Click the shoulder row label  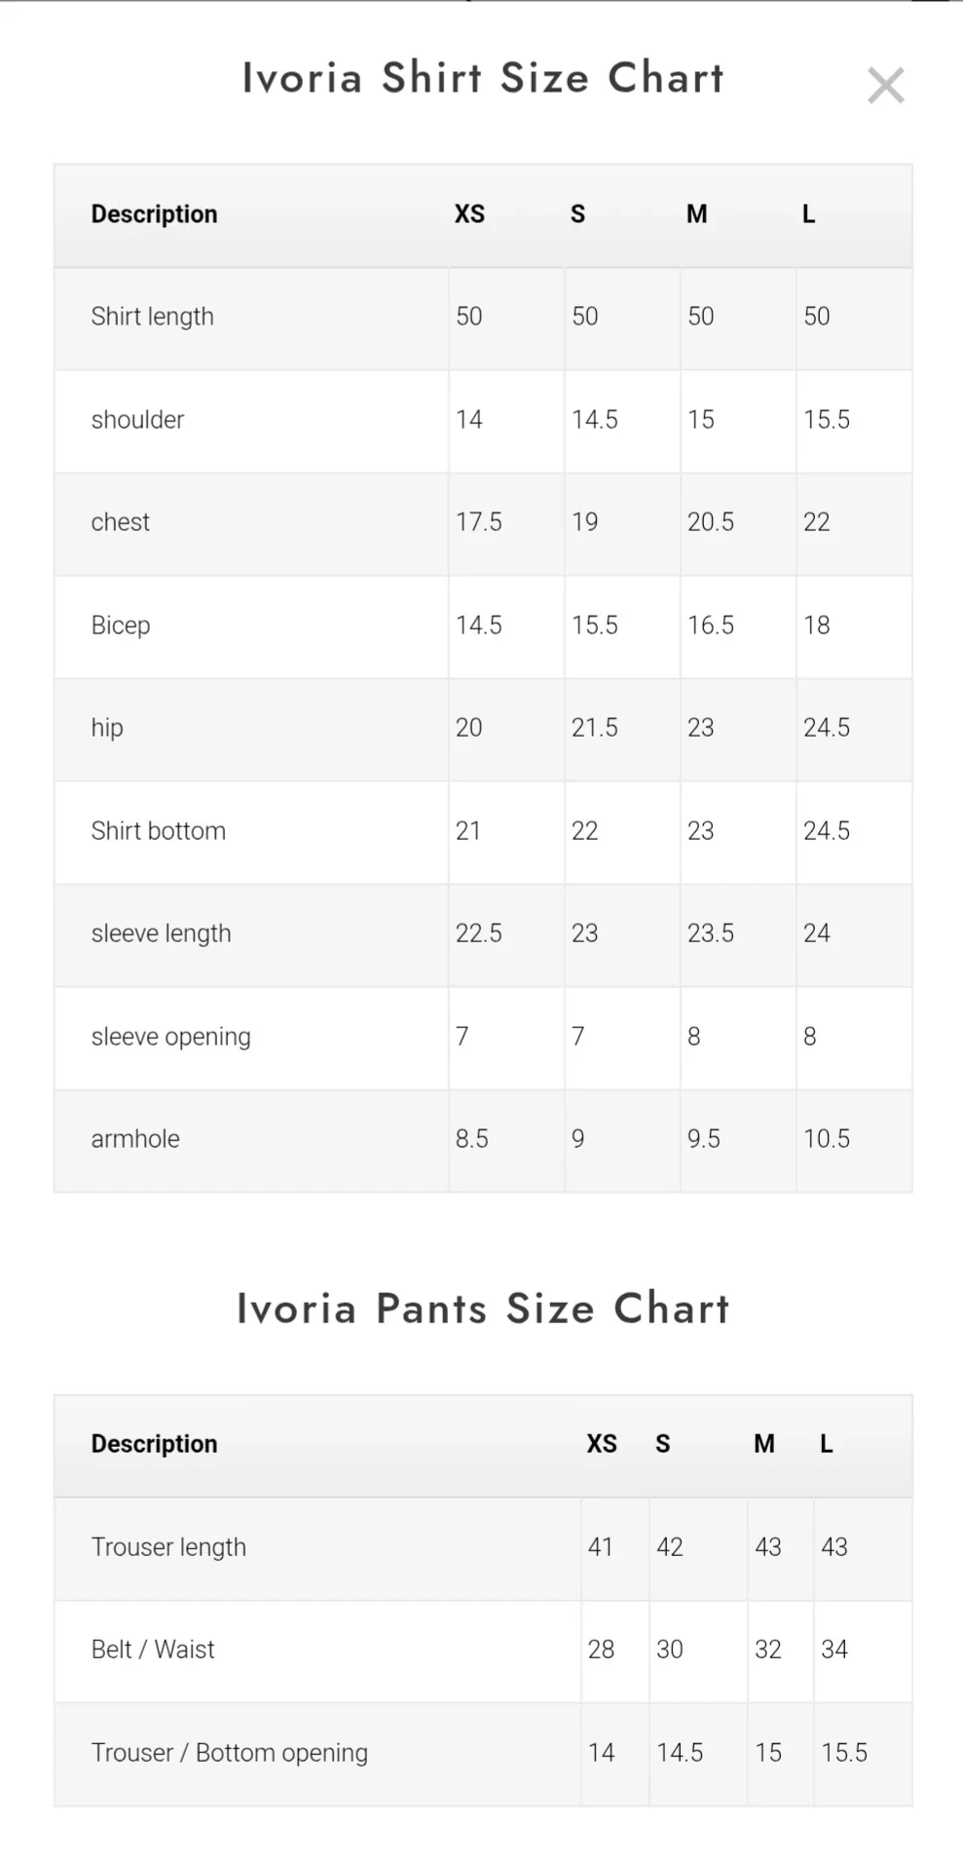click(x=137, y=420)
